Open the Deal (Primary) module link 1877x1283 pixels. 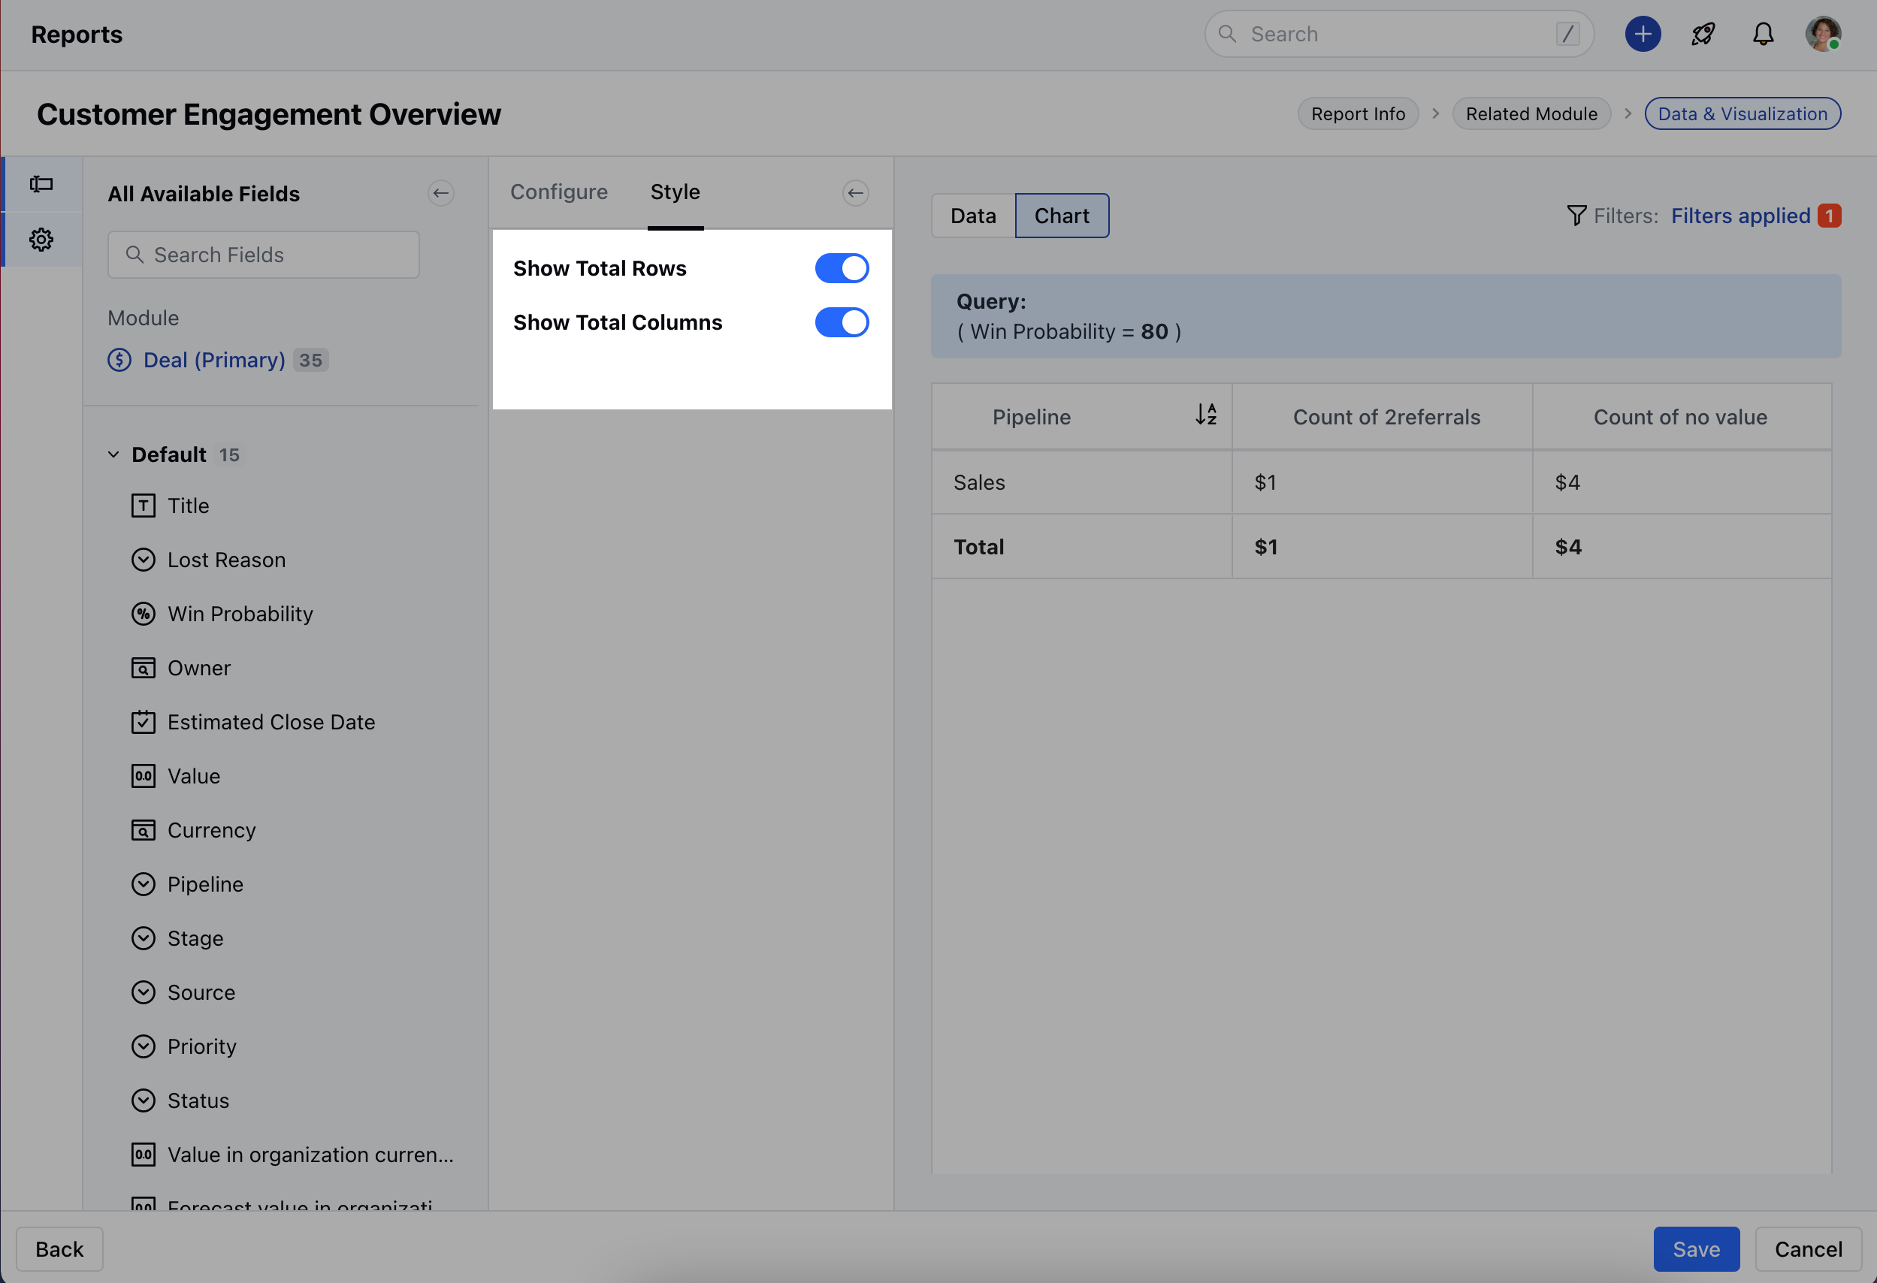214,360
